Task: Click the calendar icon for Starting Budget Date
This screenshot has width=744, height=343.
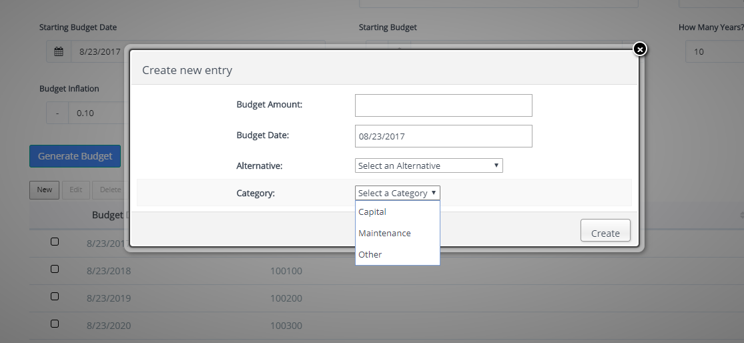Action: (59, 51)
